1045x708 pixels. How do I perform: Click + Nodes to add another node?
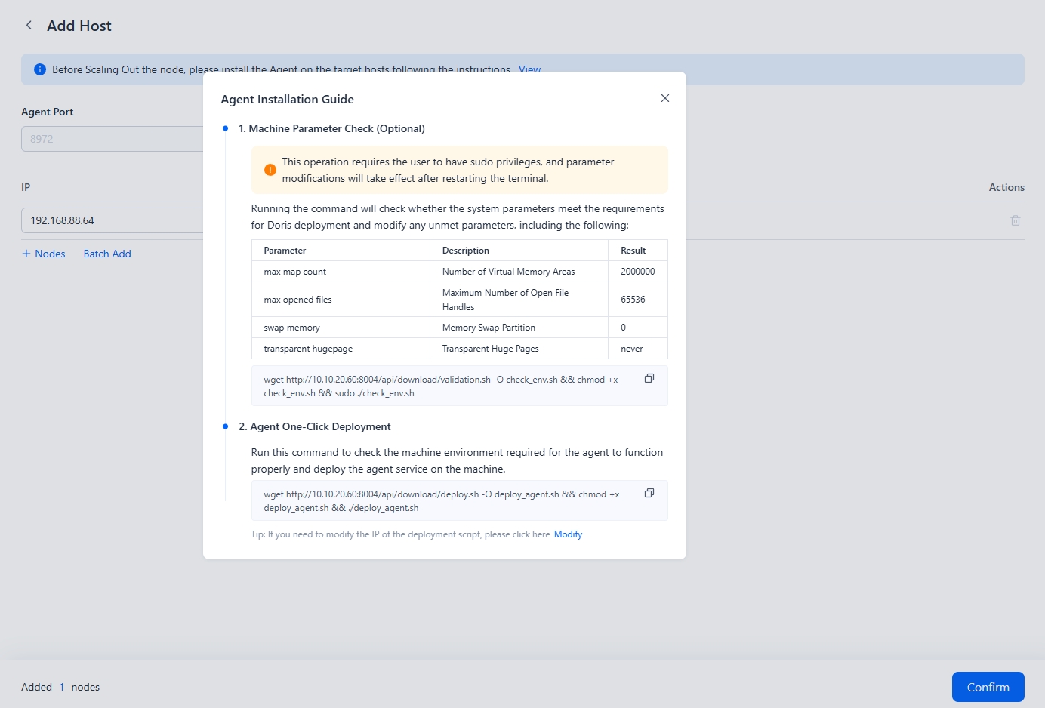(x=43, y=254)
